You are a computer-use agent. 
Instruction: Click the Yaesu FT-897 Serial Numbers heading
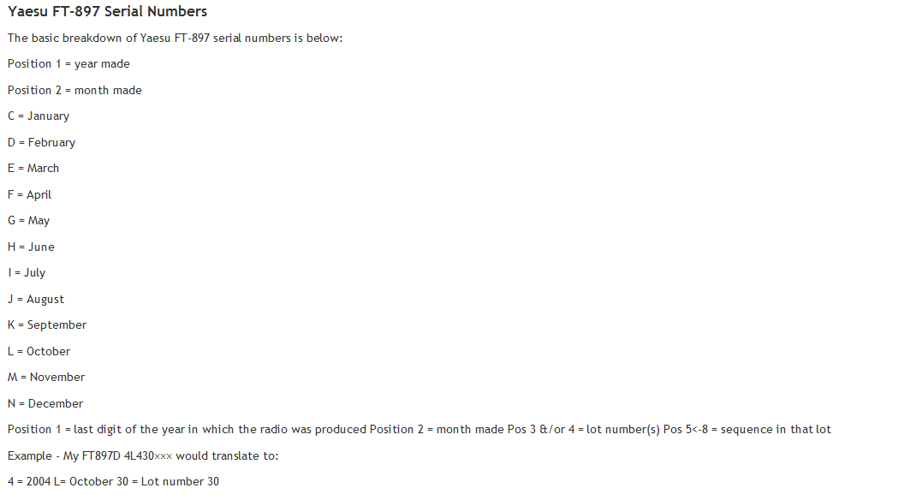(107, 12)
